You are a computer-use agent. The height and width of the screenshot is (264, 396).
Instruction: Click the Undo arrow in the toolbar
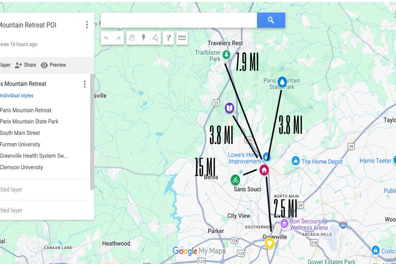[107, 38]
